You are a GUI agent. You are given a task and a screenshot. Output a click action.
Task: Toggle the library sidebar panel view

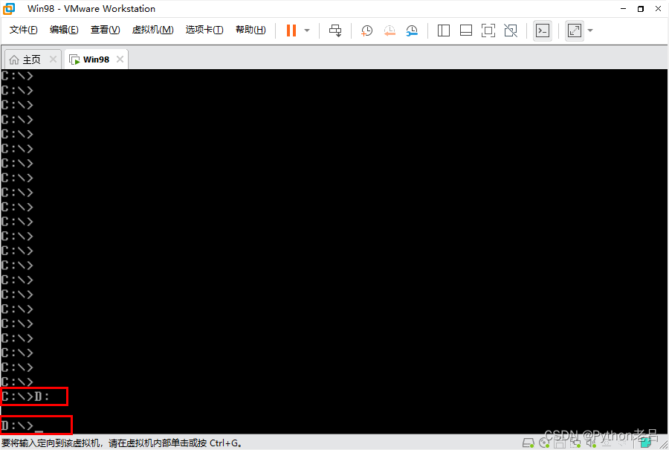click(444, 30)
